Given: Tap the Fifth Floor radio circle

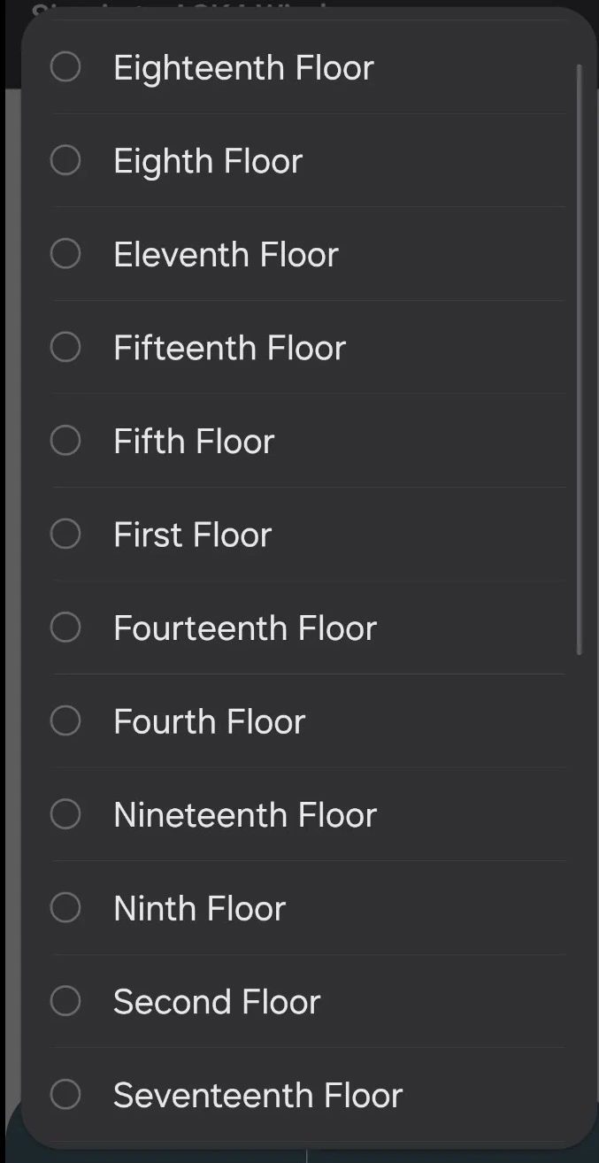Looking at the screenshot, I should [x=65, y=441].
